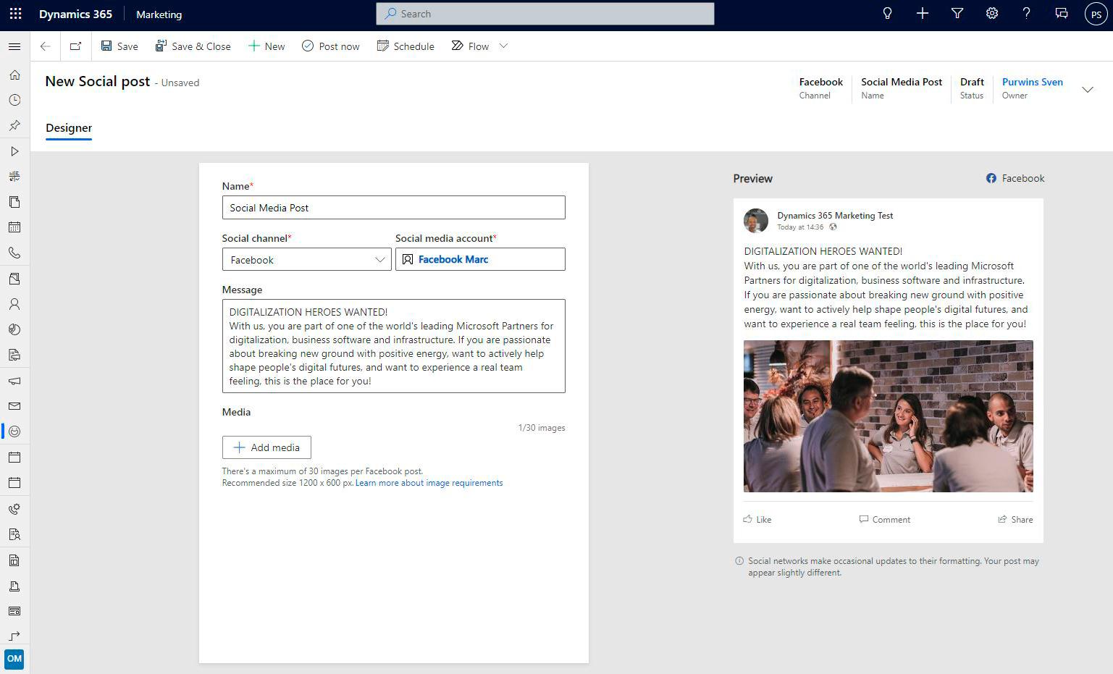1113x674 pixels.
Task: Click the preview post image
Action: pos(889,416)
